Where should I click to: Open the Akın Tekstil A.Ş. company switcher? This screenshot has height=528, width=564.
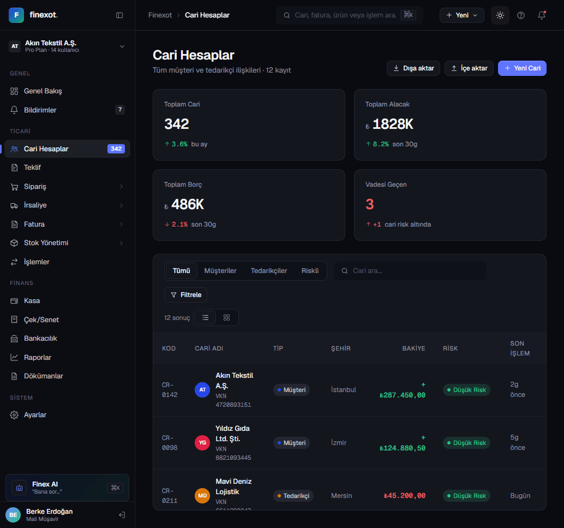pos(67,46)
